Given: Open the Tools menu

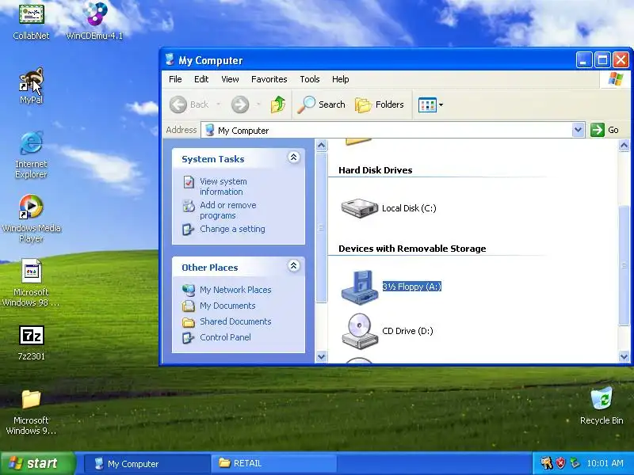Looking at the screenshot, I should (x=310, y=79).
